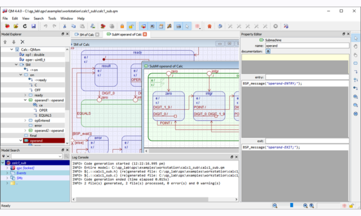This screenshot has width=361, height=216.
Task: Close the SubM operand of Calc tab
Action: coord(145,34)
